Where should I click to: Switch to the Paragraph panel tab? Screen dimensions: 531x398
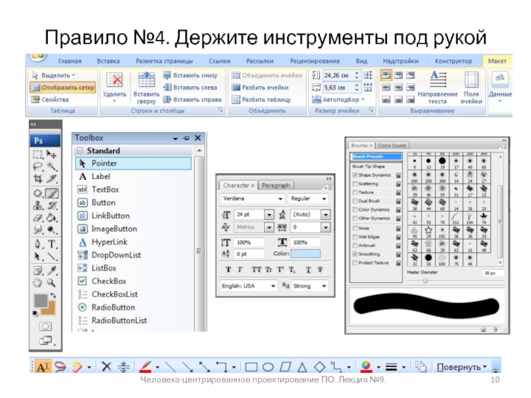click(275, 186)
